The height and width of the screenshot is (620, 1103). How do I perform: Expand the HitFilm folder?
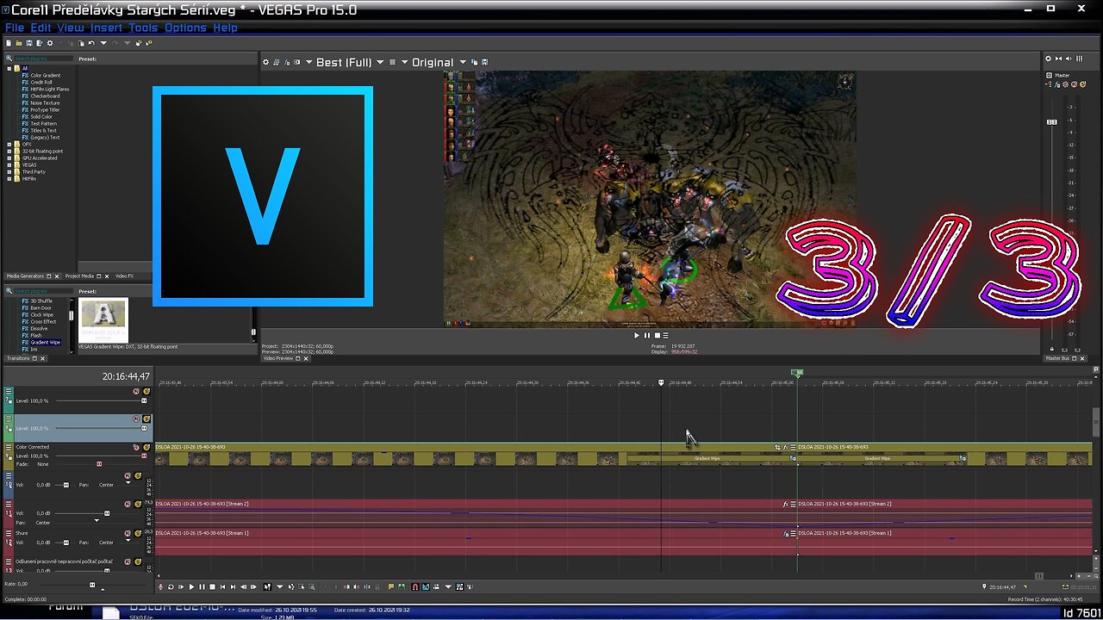pyautogui.click(x=9, y=179)
